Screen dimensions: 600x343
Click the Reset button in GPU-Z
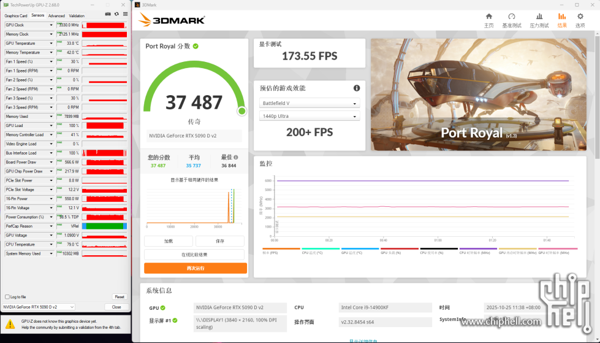[120, 297]
